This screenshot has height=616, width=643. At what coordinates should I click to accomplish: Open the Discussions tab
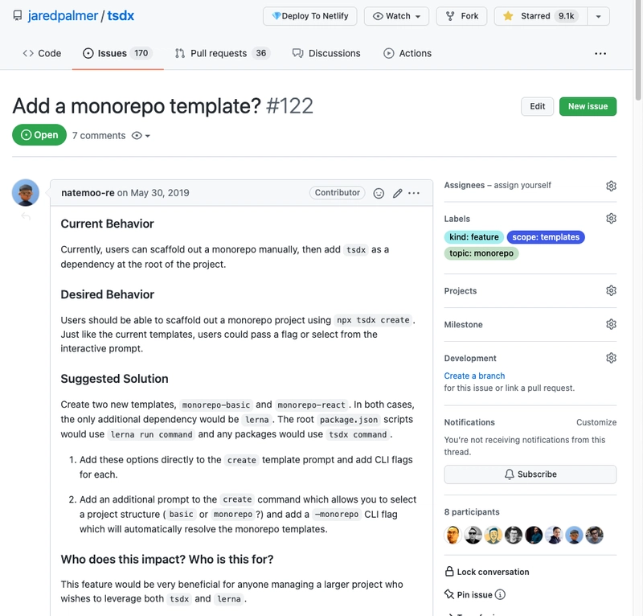326,53
